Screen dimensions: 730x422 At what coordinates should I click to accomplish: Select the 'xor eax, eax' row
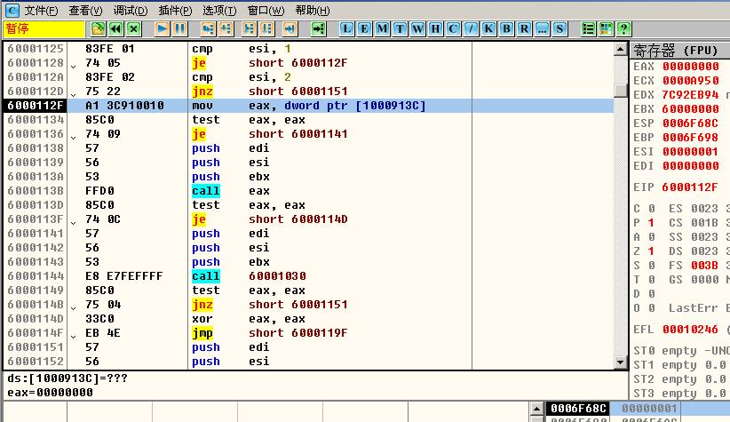point(308,319)
